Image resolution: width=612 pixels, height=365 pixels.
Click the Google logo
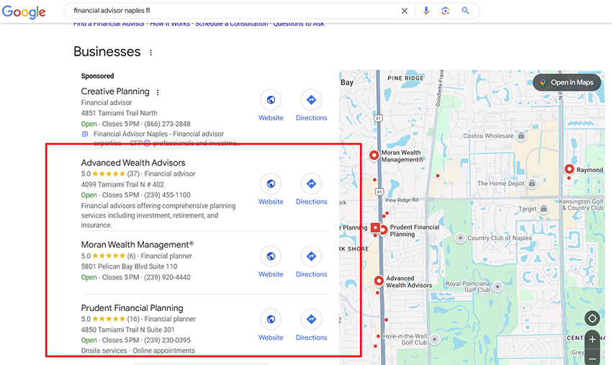pyautogui.click(x=24, y=12)
